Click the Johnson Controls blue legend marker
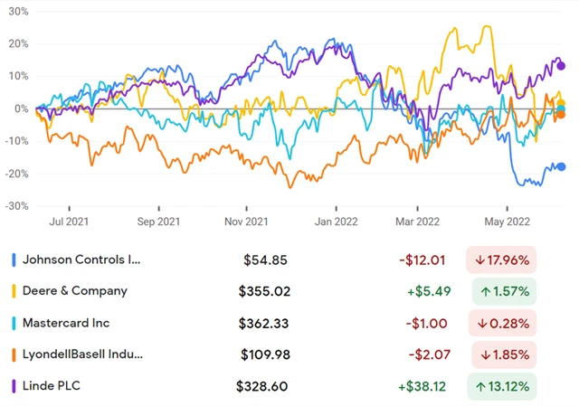This screenshot has height=406, width=579. tap(14, 260)
